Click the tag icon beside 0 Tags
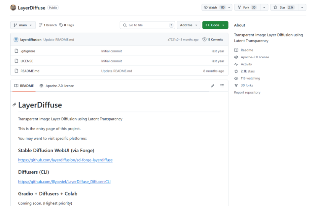 [61, 25]
